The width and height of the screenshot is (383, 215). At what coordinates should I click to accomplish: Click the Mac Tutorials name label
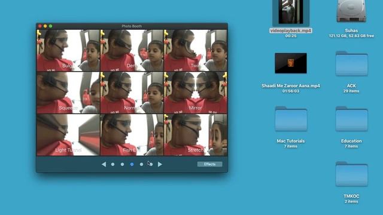(x=291, y=141)
